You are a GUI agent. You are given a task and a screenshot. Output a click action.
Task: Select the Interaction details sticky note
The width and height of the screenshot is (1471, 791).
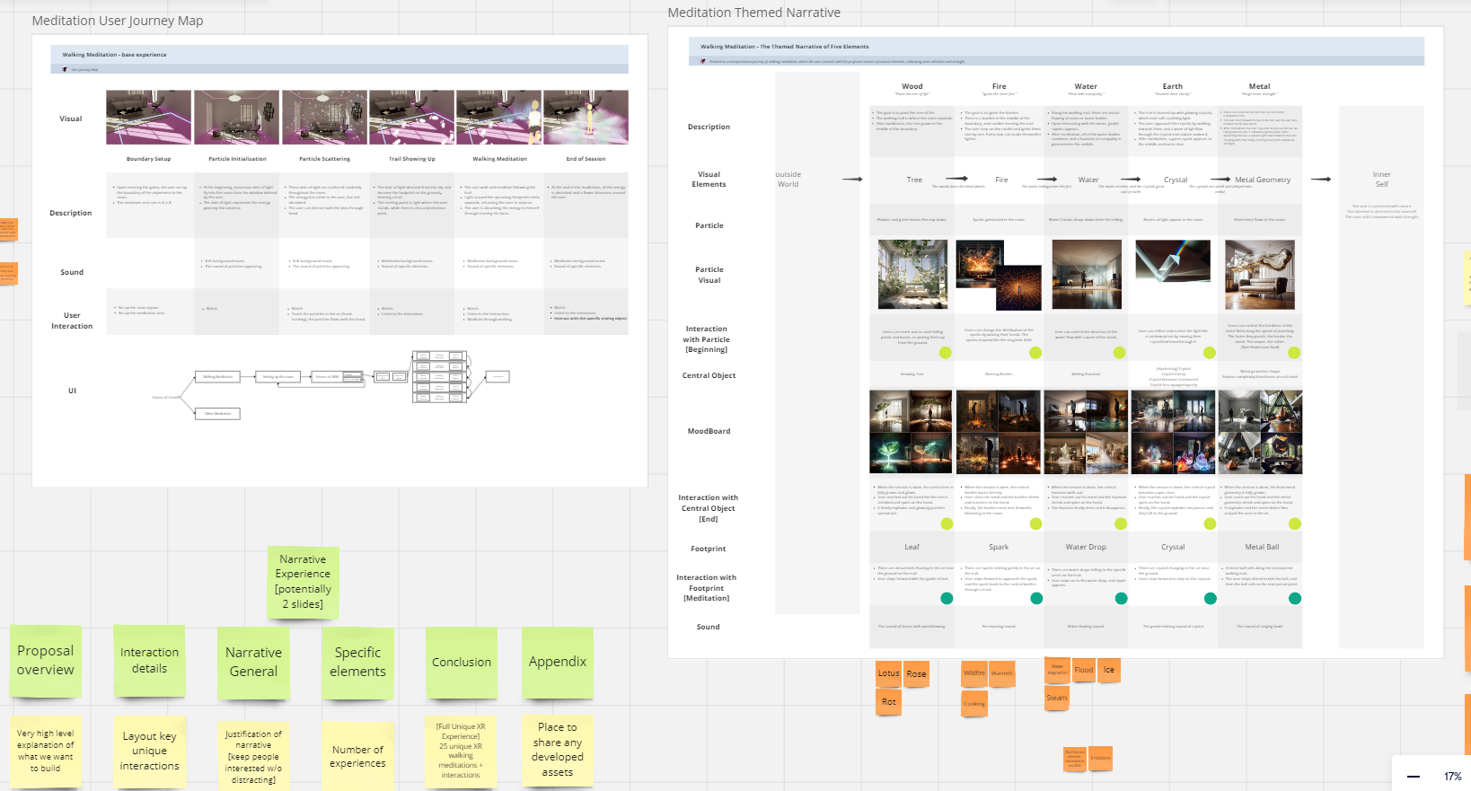click(149, 661)
